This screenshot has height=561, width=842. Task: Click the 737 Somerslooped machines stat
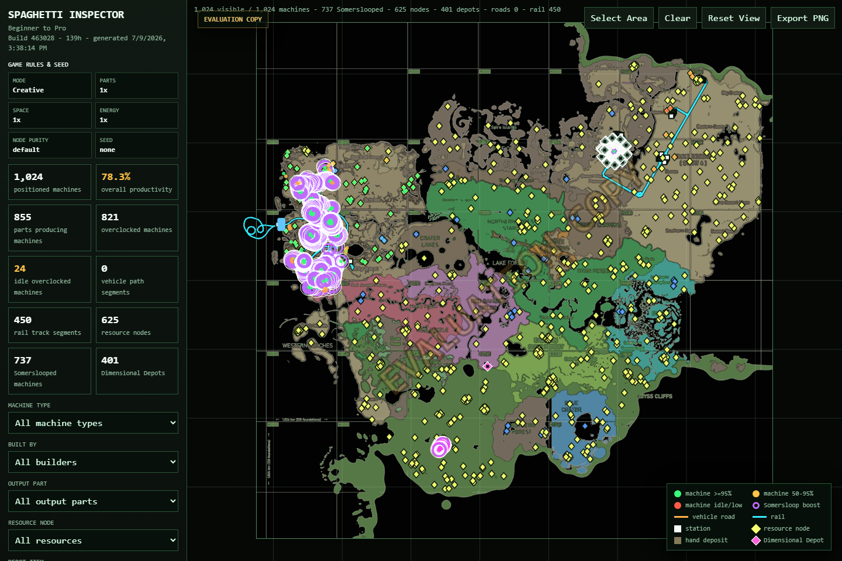pyautogui.click(x=50, y=371)
